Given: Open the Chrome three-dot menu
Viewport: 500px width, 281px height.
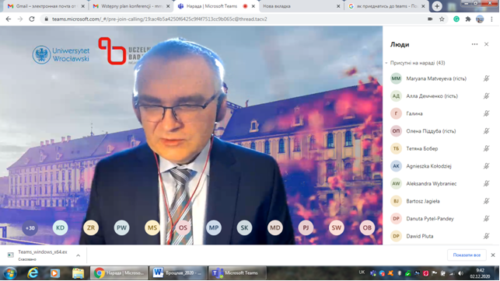Looking at the screenshot, I should [491, 19].
